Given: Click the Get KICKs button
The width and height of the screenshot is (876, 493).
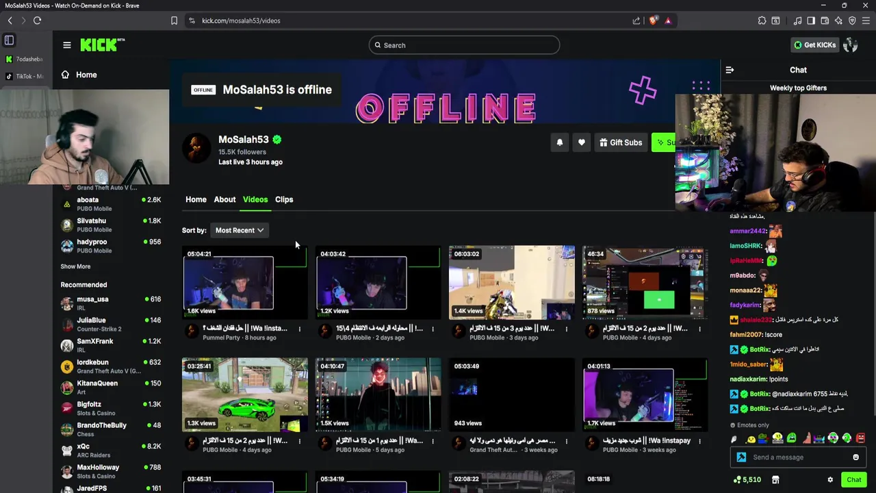Looking at the screenshot, I should coord(814,45).
